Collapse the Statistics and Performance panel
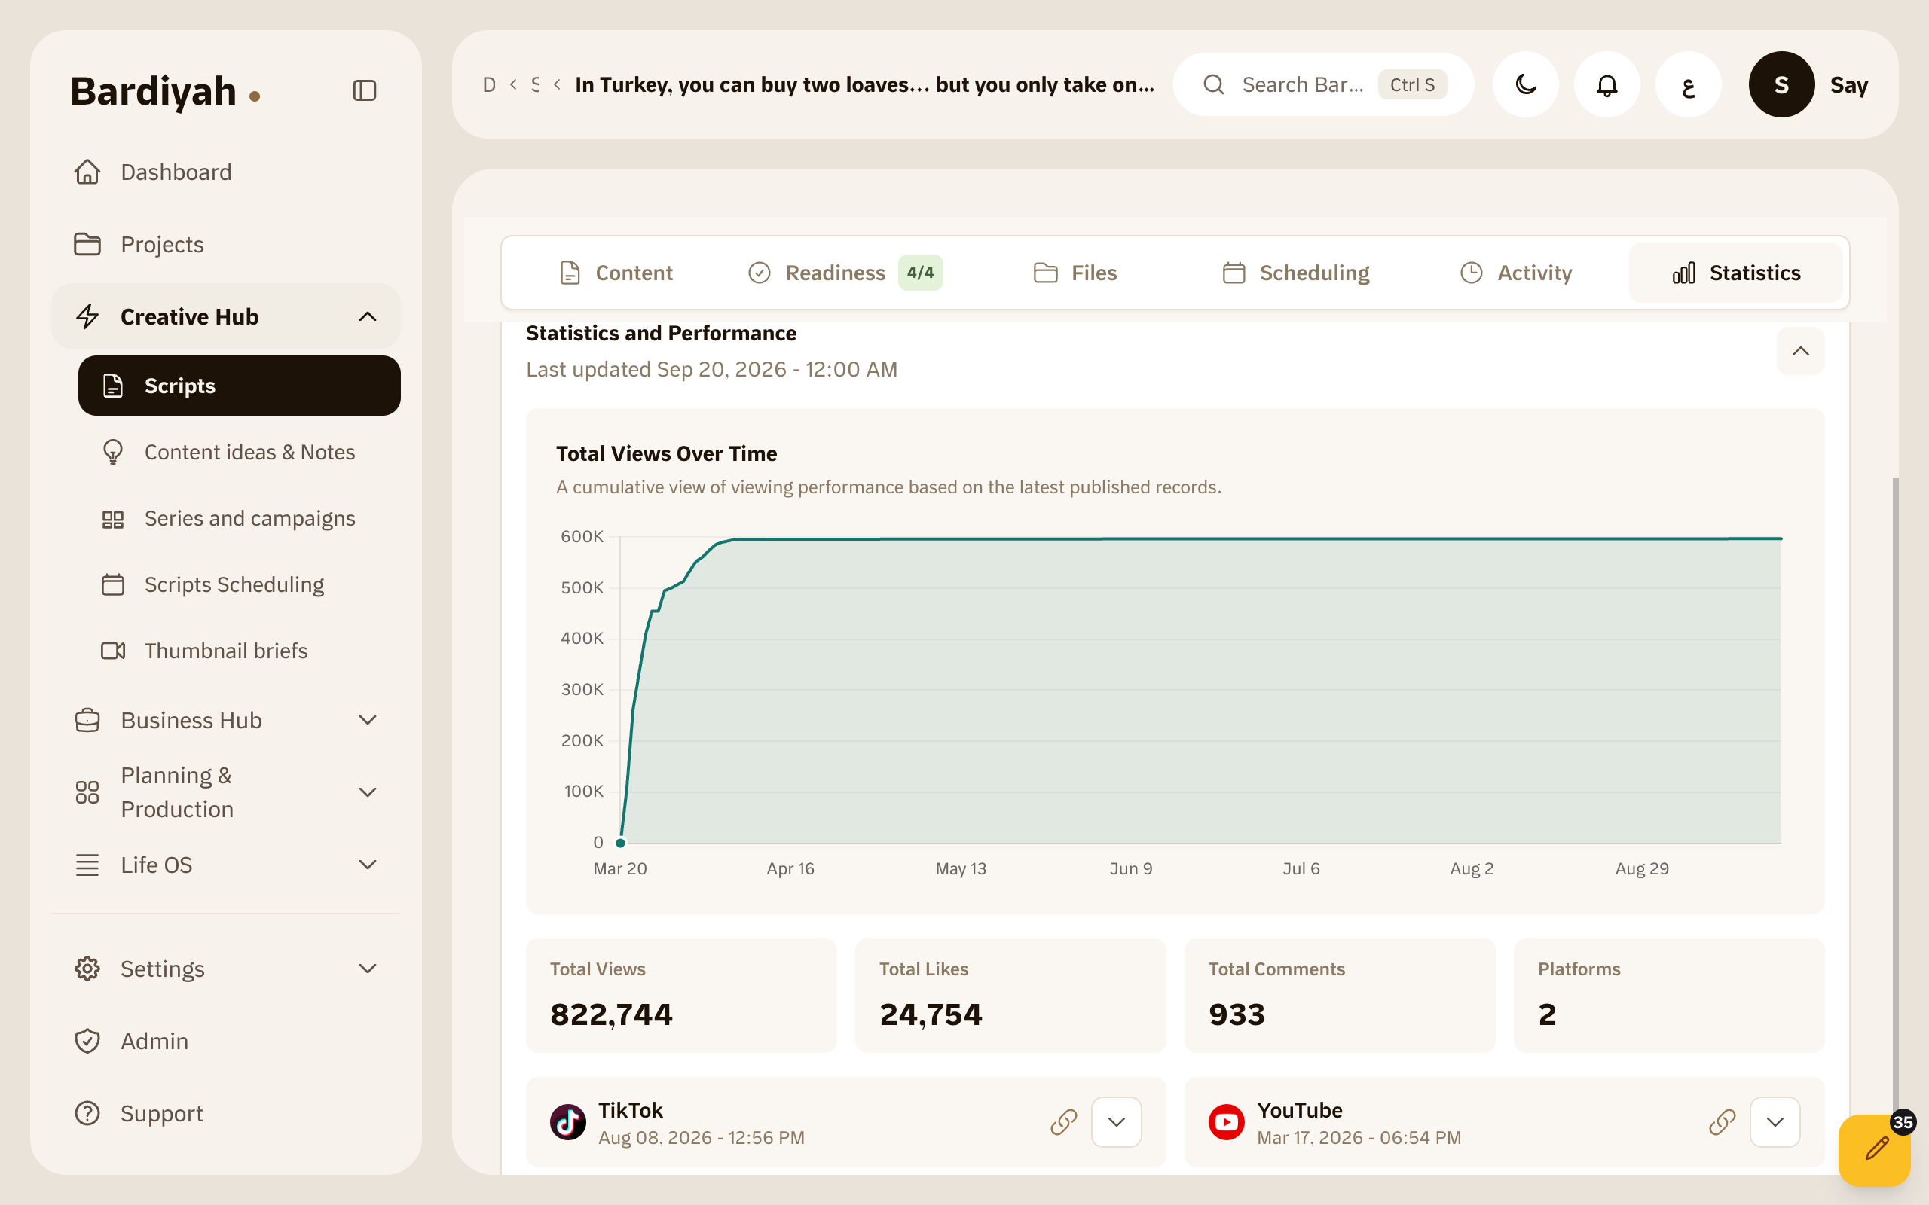Screen dimensions: 1929x1205 (1801, 351)
